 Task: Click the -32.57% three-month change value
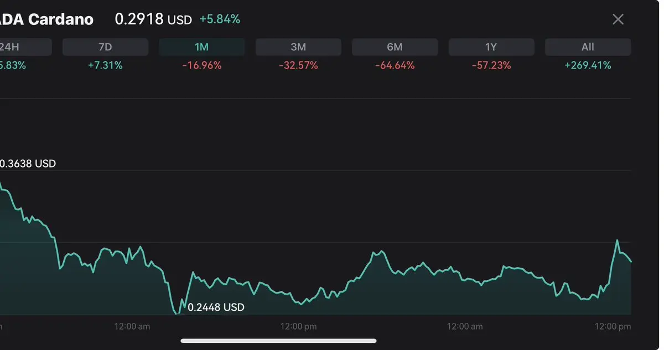(298, 65)
